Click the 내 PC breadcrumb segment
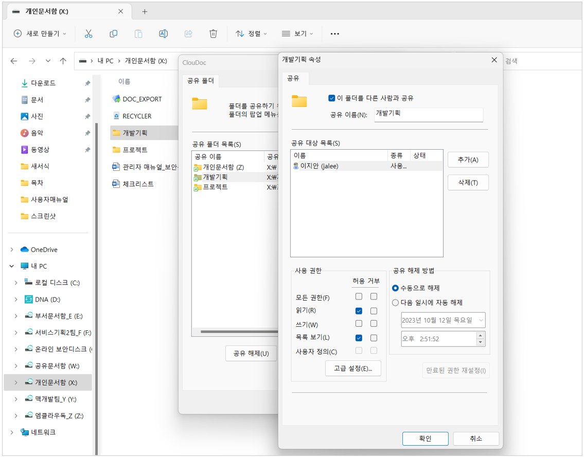584x457 pixels. [x=105, y=61]
